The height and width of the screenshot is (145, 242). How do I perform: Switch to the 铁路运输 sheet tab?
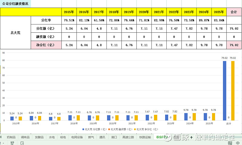(x=145, y=137)
